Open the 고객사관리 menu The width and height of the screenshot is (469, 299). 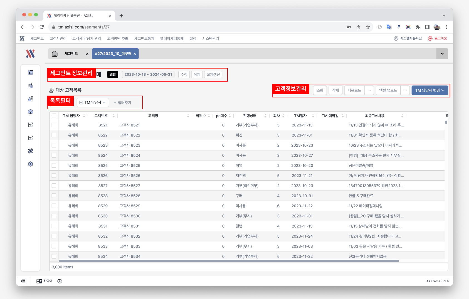coord(58,38)
